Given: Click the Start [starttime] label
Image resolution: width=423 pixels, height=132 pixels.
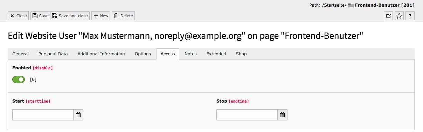Looking at the screenshot, I should (x=31, y=101).
